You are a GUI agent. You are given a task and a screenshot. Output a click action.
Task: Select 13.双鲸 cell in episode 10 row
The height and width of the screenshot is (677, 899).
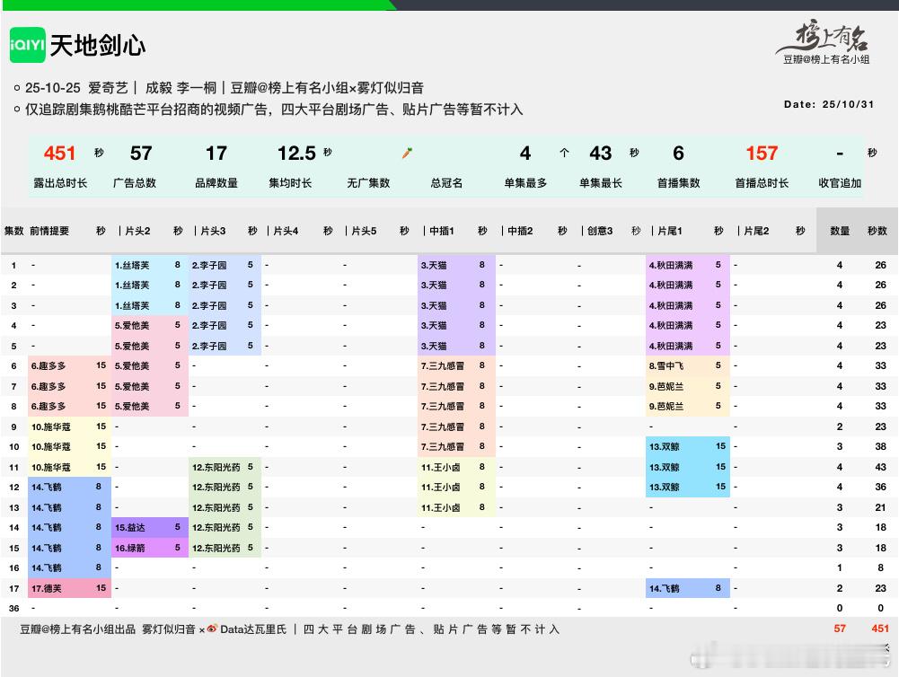[x=687, y=446]
